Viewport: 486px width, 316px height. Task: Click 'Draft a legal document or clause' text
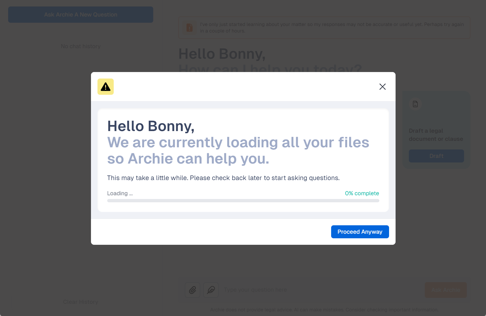pos(436,135)
